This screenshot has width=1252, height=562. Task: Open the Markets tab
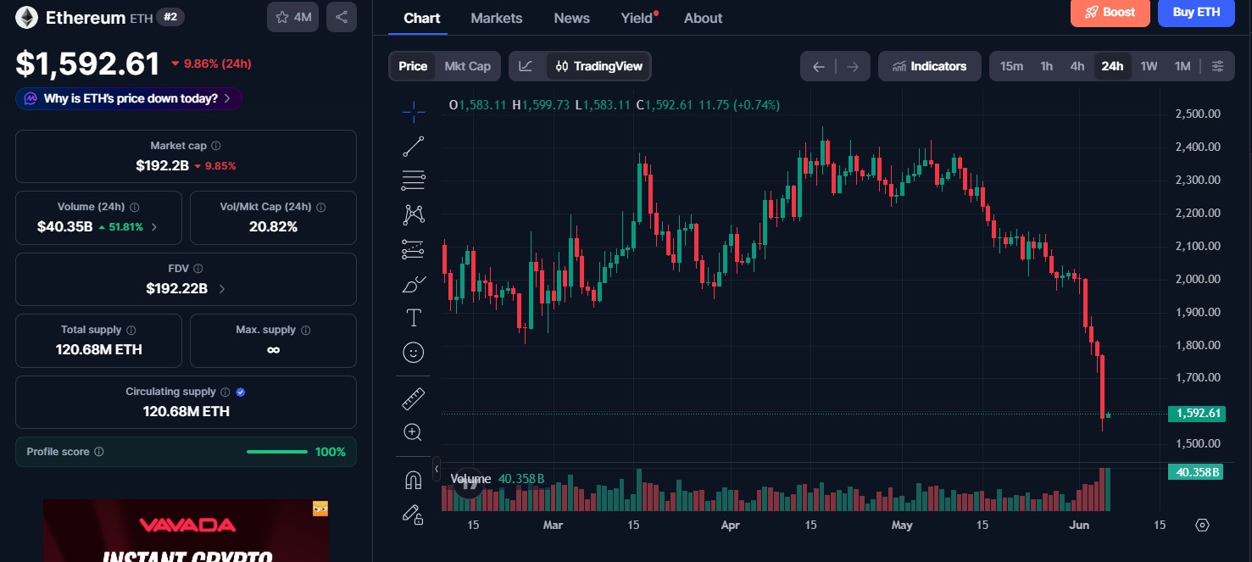(497, 18)
